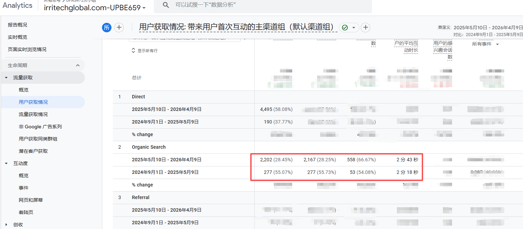This screenshot has width=523, height=229.
Task: Expand the 创收 group triangle
Action: pyautogui.click(x=6, y=225)
